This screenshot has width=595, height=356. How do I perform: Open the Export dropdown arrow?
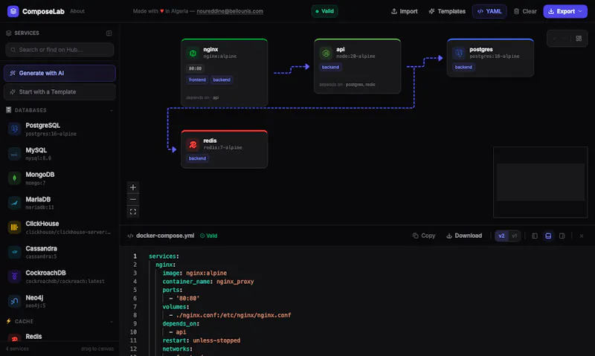(580, 11)
